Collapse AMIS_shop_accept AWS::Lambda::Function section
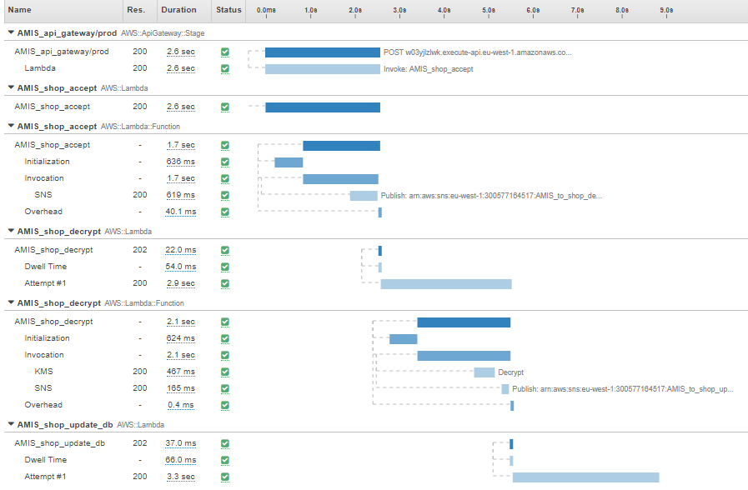The image size is (748, 490). 11,126
